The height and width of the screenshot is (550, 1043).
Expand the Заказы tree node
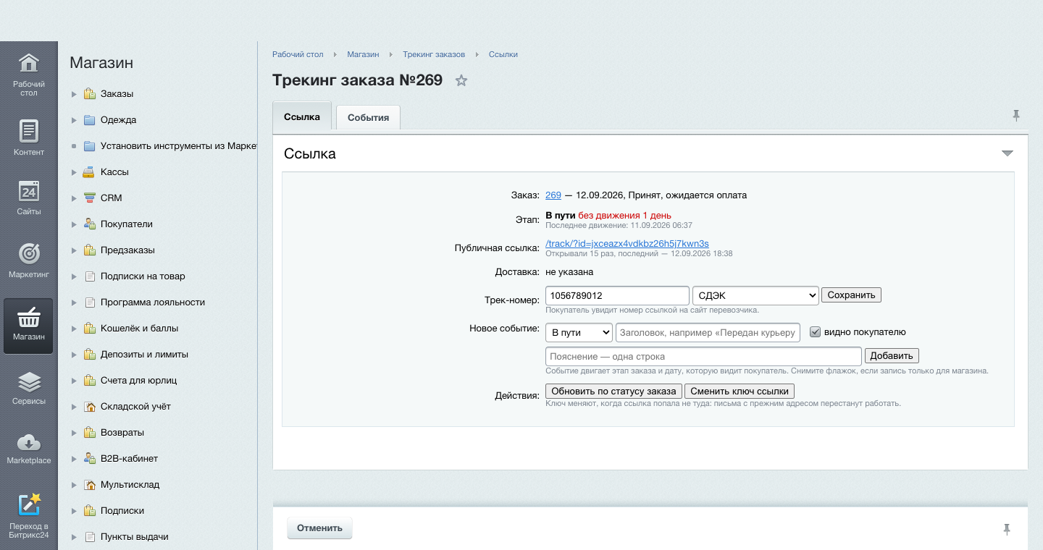(74, 94)
